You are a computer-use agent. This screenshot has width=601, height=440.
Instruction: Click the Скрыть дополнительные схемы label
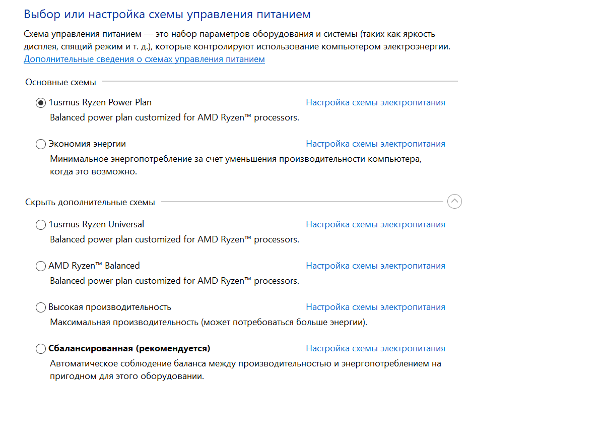(90, 202)
